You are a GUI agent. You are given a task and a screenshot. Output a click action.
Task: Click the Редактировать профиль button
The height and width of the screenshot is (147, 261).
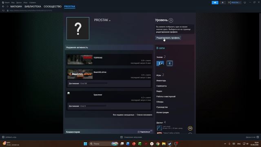tap(168, 38)
